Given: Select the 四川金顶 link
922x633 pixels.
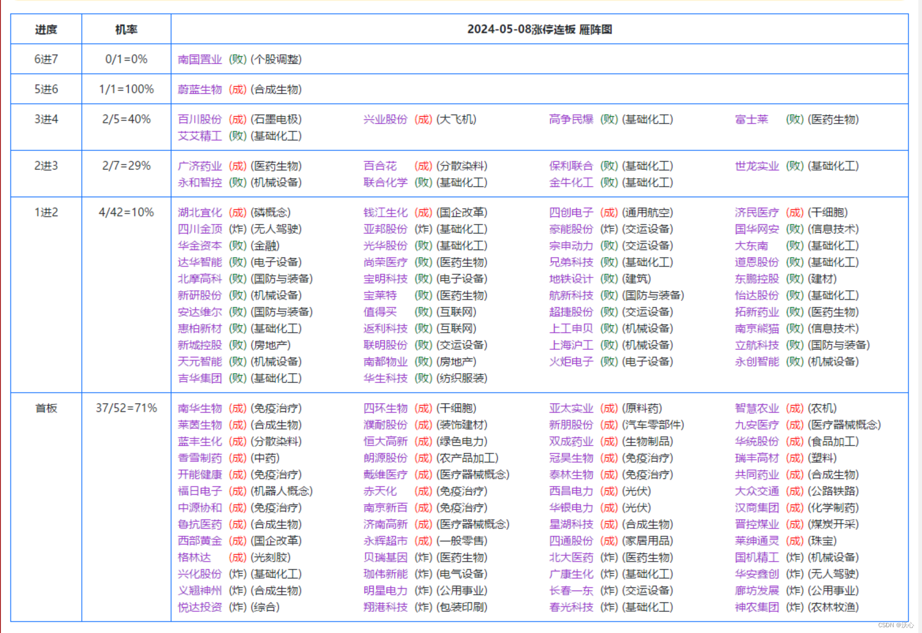Looking at the screenshot, I should [200, 229].
